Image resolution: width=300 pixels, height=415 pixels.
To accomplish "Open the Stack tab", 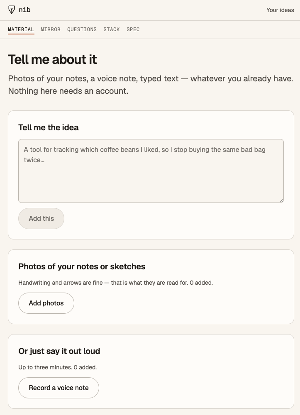I will [111, 29].
